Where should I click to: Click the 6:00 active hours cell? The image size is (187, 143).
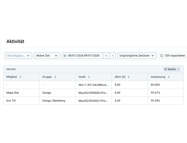pos(130,93)
